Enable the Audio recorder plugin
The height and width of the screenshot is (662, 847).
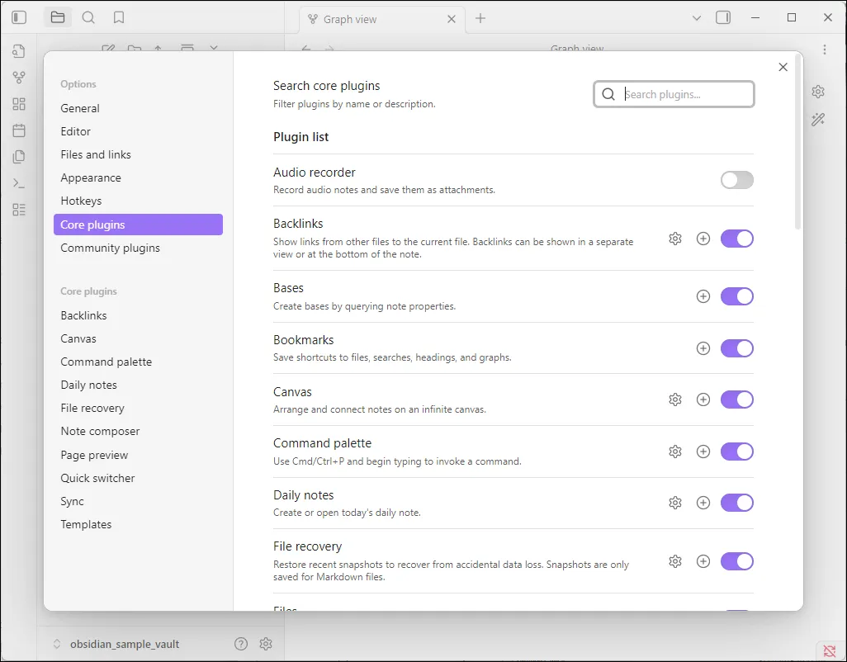coord(736,180)
